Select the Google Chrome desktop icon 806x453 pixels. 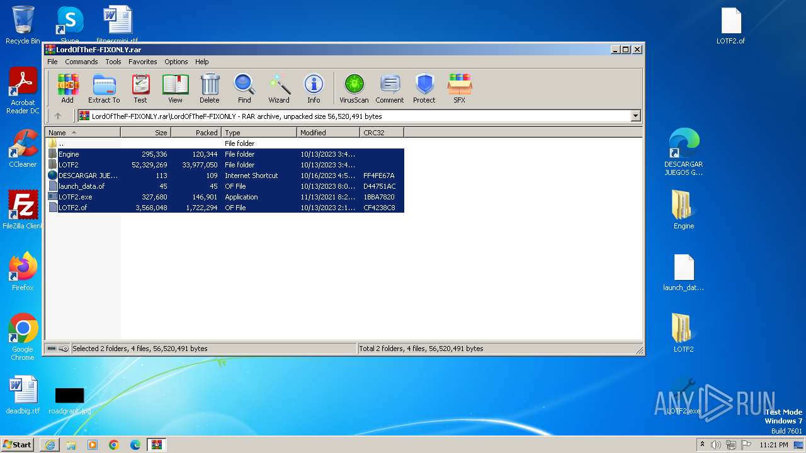pos(23,337)
